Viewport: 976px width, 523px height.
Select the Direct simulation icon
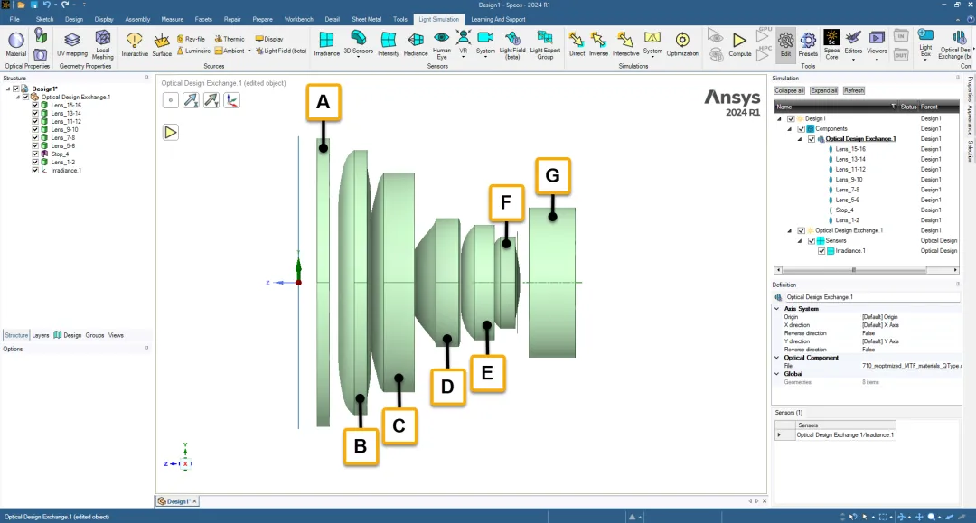tap(577, 44)
